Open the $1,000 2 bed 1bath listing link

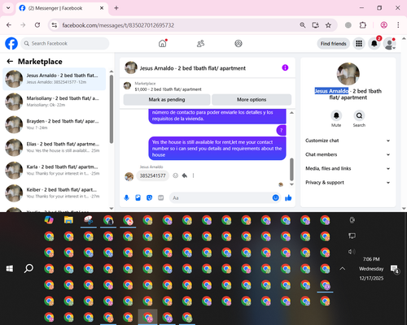[x=168, y=89]
